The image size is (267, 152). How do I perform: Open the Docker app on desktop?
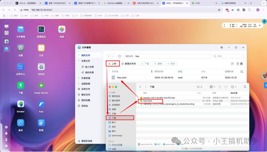point(21,104)
